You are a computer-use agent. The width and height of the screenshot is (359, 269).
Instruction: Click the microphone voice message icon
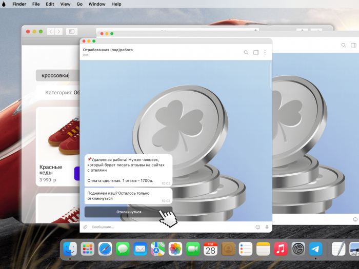tap(267, 227)
